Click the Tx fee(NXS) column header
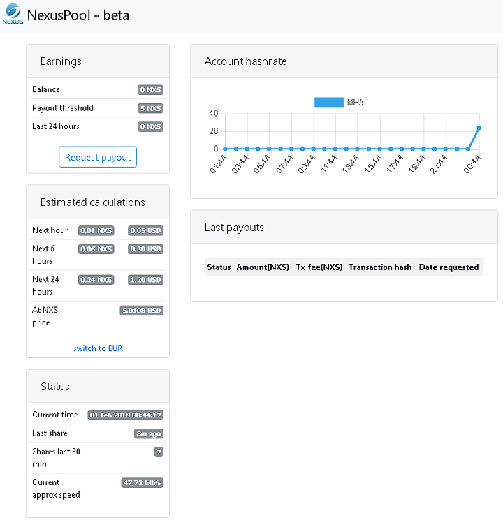 [319, 267]
